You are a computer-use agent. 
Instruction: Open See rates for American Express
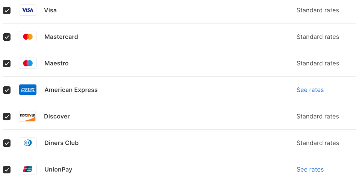[x=310, y=90]
